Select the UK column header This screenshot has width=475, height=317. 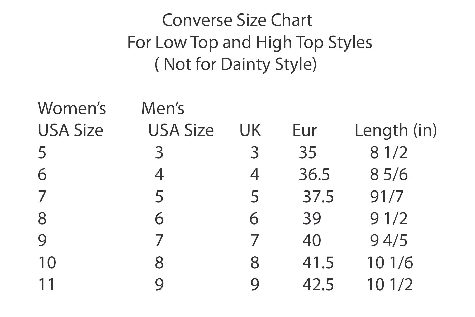(x=250, y=130)
